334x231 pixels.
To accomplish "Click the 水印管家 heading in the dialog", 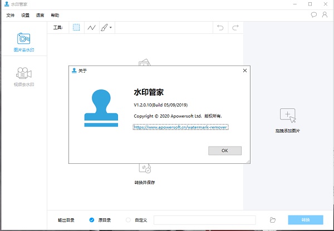I will (x=149, y=92).
